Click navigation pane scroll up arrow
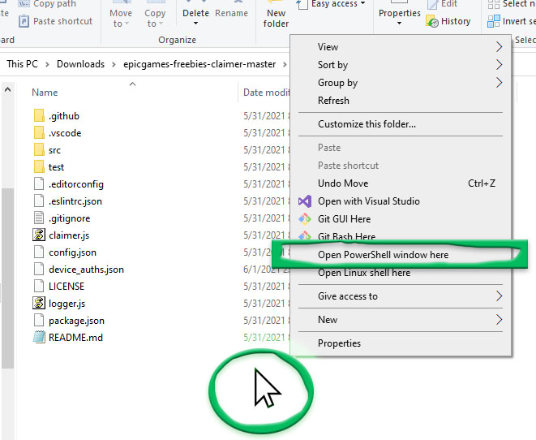Viewport: 536px width, 440px height. point(7,90)
